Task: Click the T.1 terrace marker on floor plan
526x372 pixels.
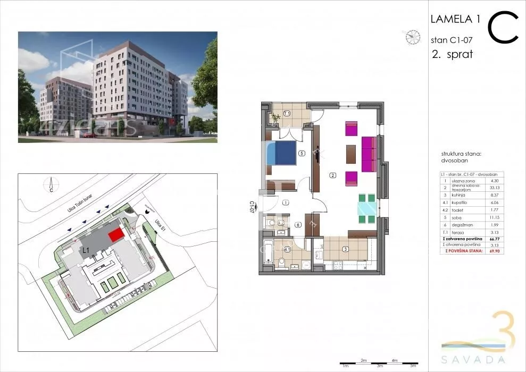Action: [x=287, y=113]
